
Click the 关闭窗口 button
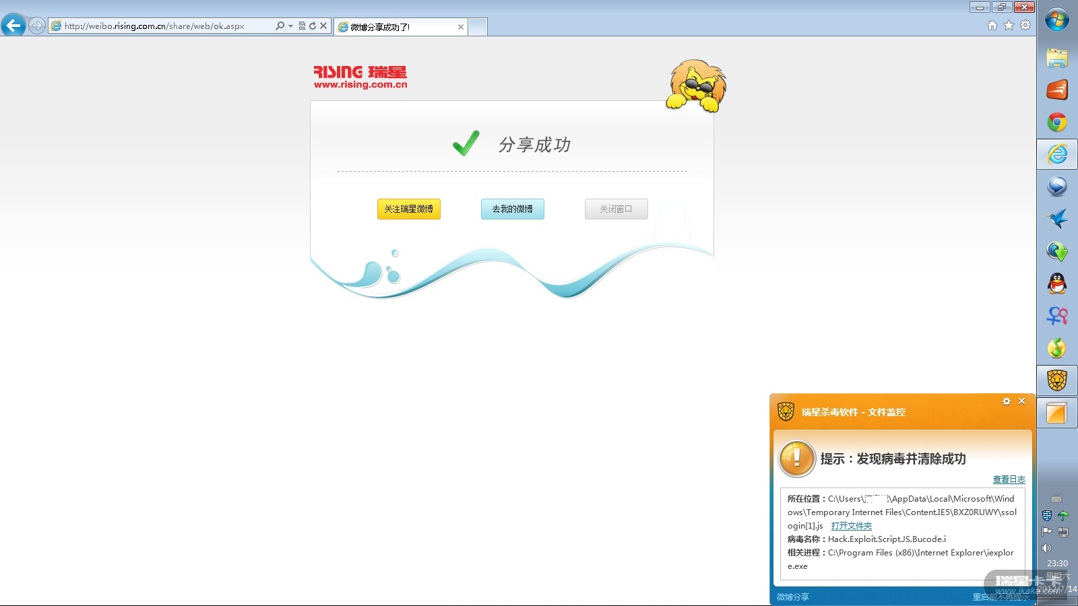pyautogui.click(x=616, y=209)
